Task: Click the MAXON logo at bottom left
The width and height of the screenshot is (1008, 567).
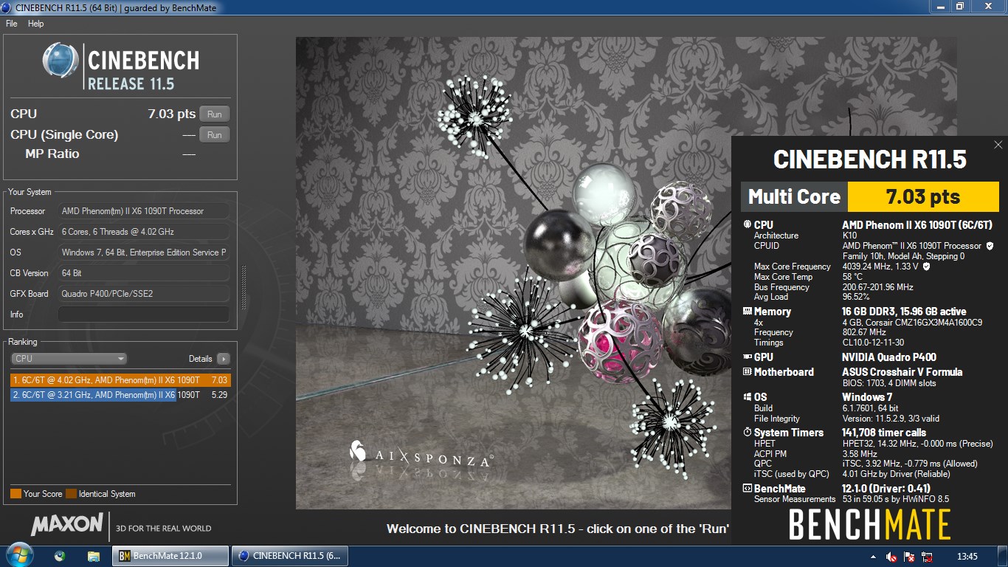Action: point(66,525)
